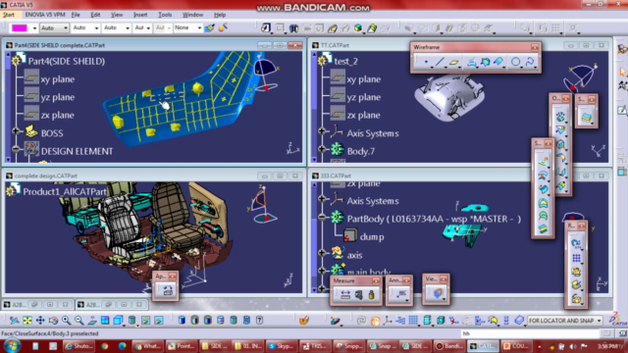This screenshot has height=353, width=628.
Task: Select the Line tool in Wireframe toolbar
Action: (x=440, y=62)
